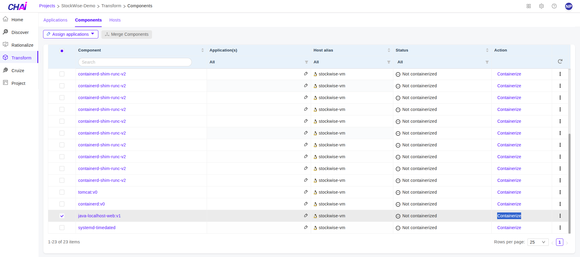Open Project in sidebar
The image size is (580, 257).
point(19,83)
